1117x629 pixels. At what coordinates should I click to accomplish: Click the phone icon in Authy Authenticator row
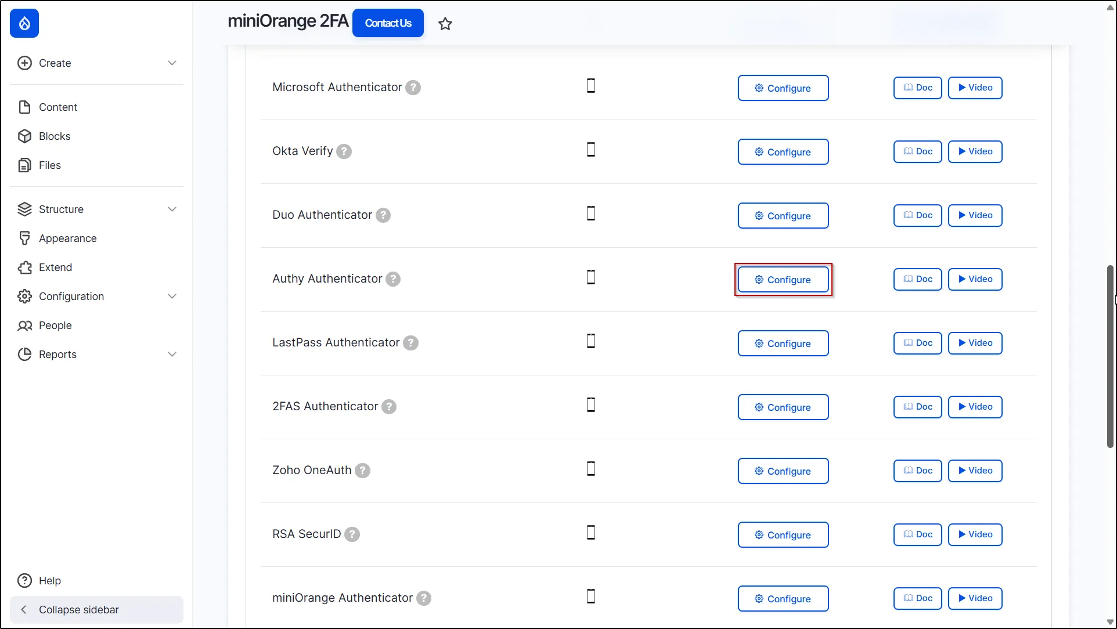click(x=591, y=277)
